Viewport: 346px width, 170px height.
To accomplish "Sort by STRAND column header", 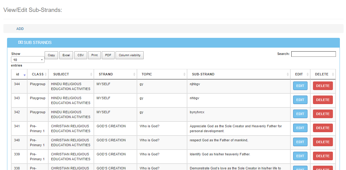I will click(x=115, y=74).
